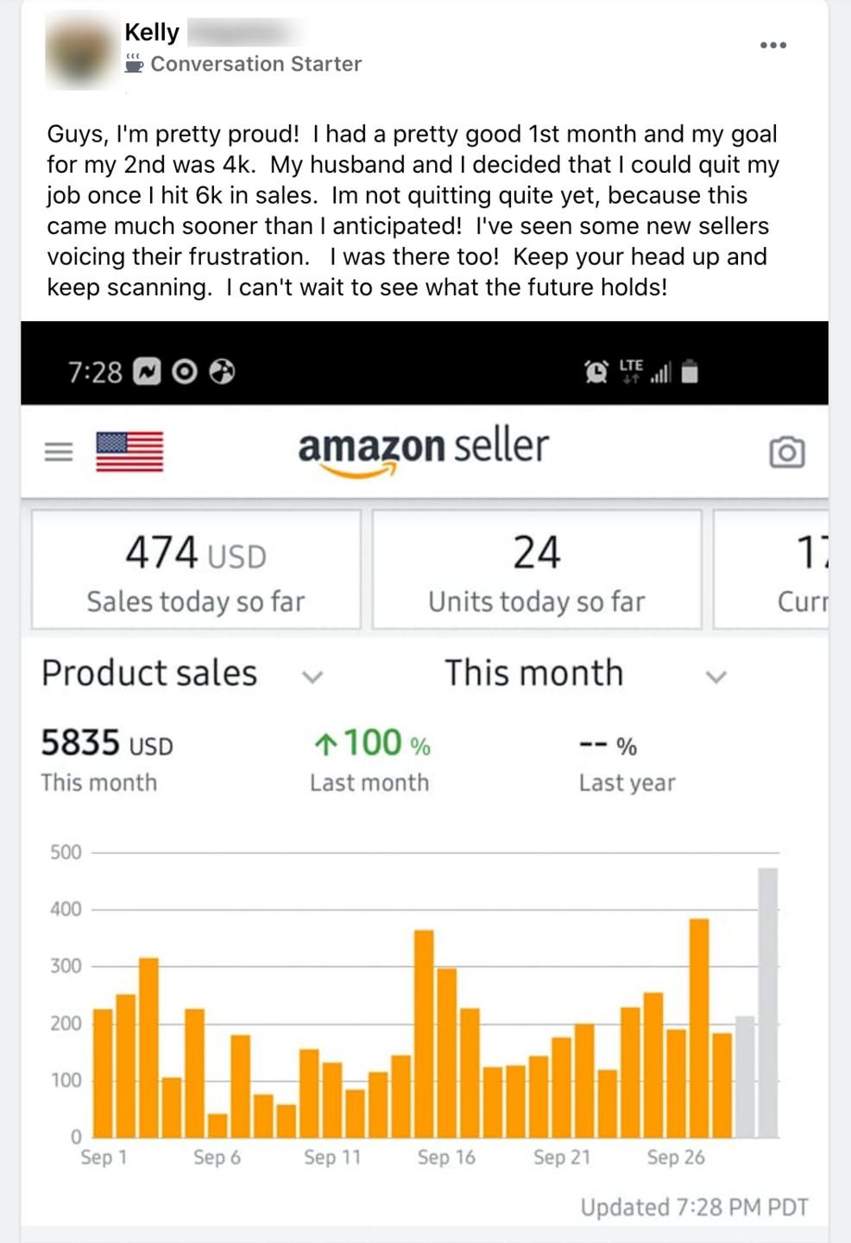851x1243 pixels.
Task: Click Kelly's blurred profile picture
Action: tap(80, 52)
